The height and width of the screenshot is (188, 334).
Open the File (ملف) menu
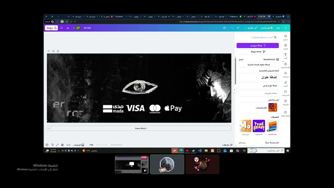278,28
